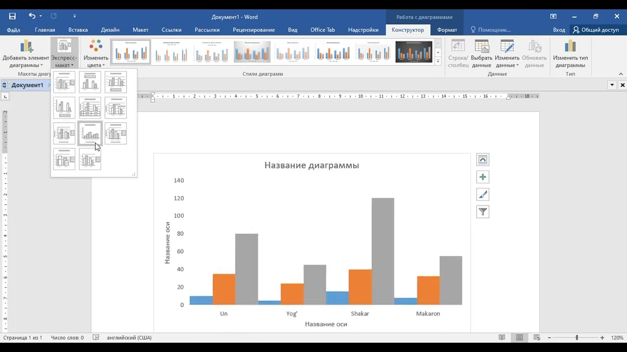Click the Save icon in the title bar

click(12, 16)
